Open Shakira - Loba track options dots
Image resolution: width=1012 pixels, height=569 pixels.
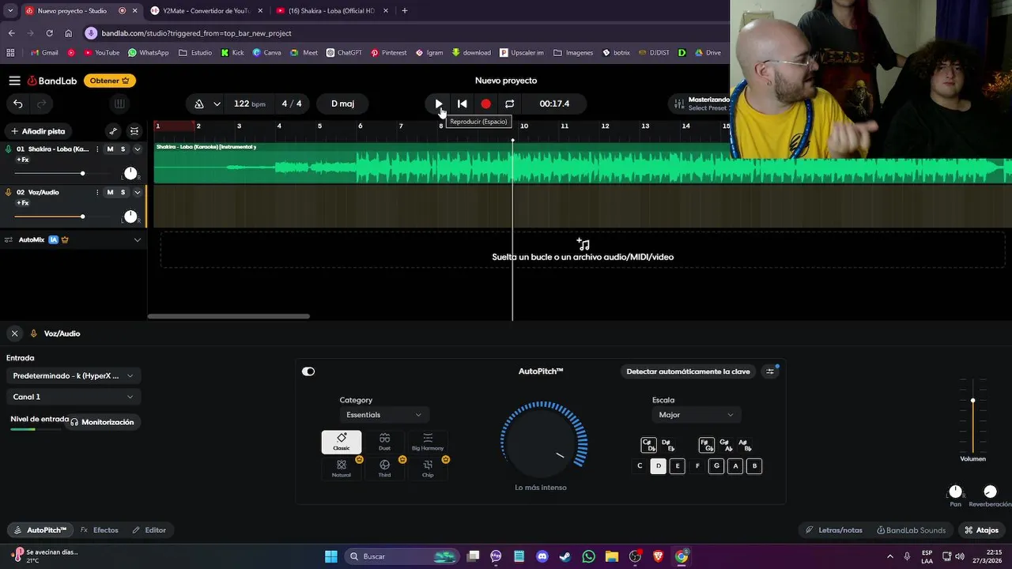tap(98, 149)
